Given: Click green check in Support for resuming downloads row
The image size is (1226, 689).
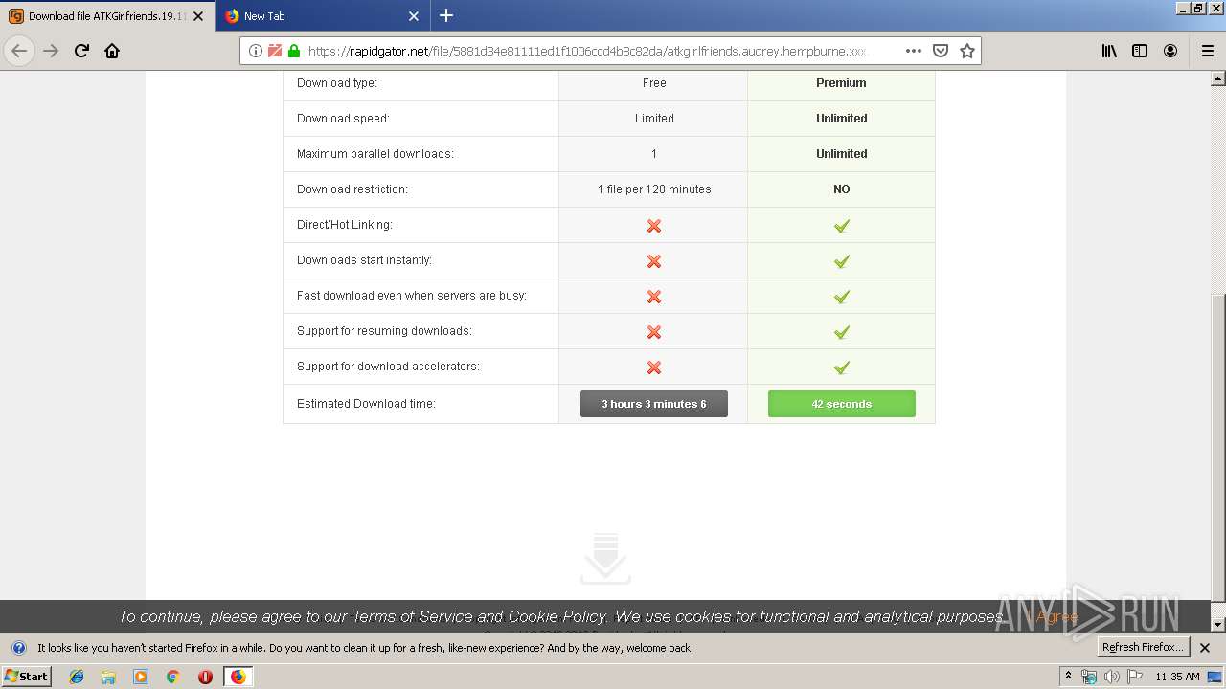Looking at the screenshot, I should 842,332.
